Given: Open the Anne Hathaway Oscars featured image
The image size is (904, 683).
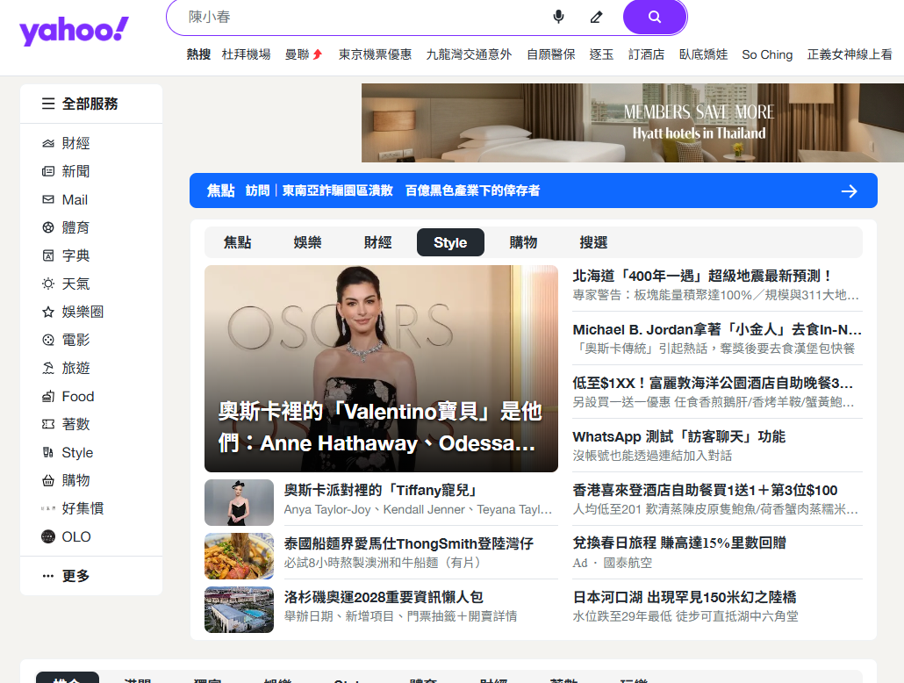Looking at the screenshot, I should 381,369.
